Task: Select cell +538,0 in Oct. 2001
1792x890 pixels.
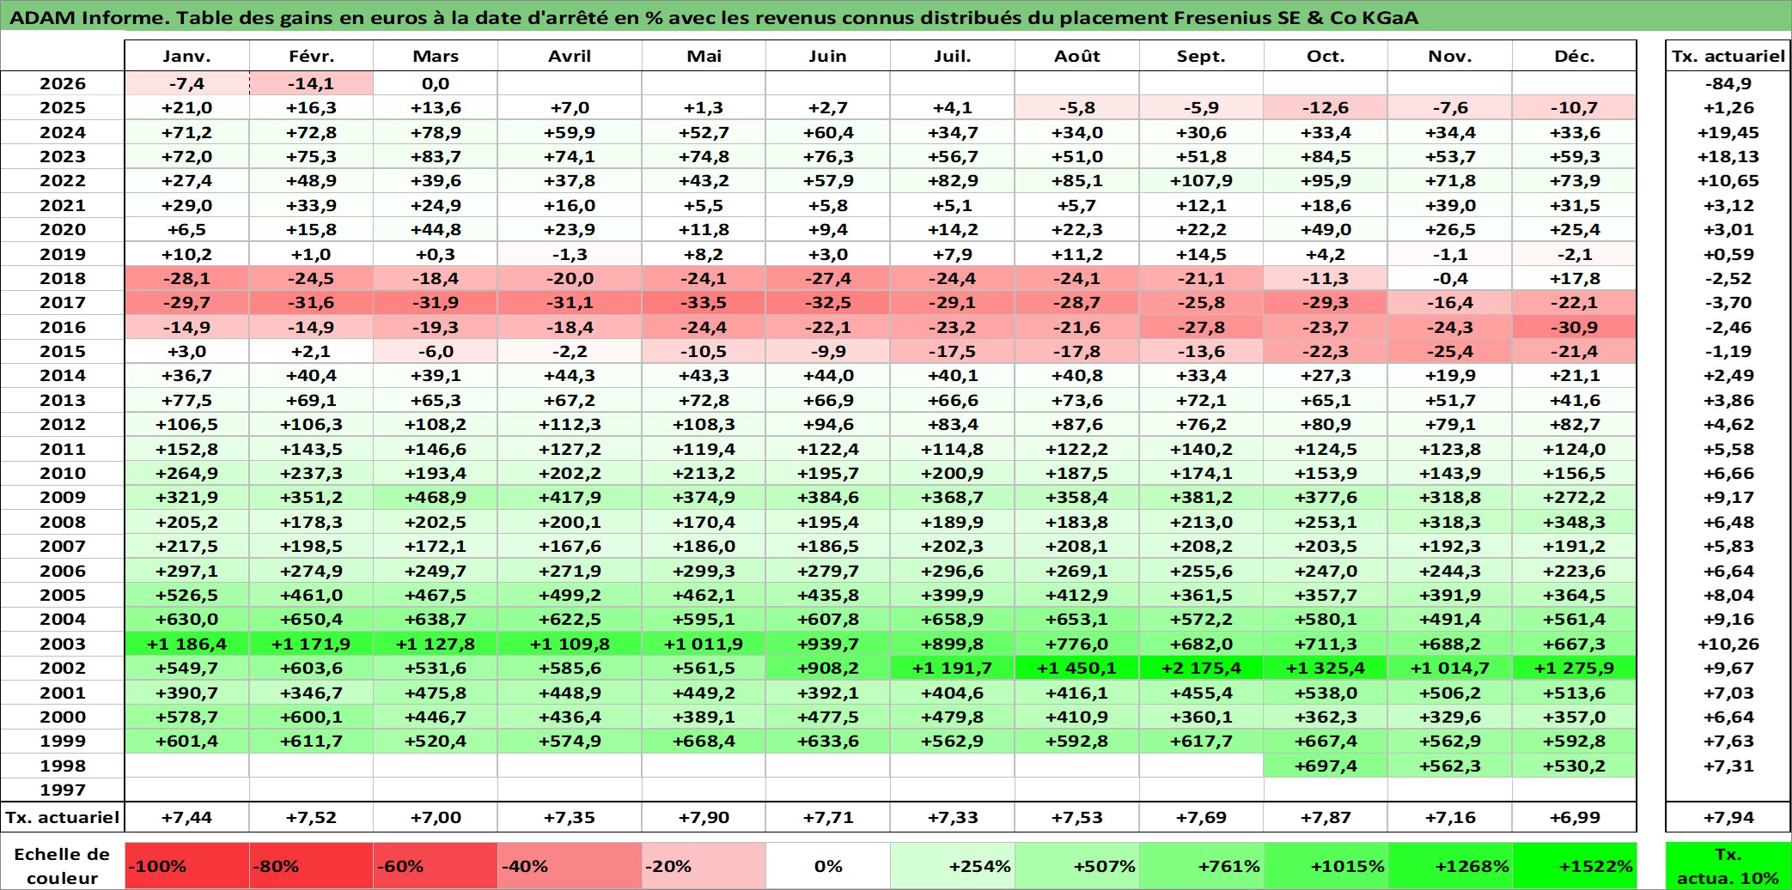Action: tap(1326, 693)
